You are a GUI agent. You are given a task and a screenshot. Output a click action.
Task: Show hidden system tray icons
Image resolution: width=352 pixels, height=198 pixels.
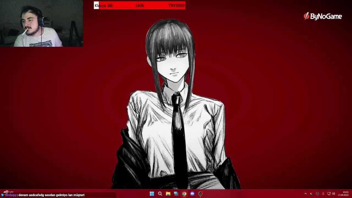306,194
